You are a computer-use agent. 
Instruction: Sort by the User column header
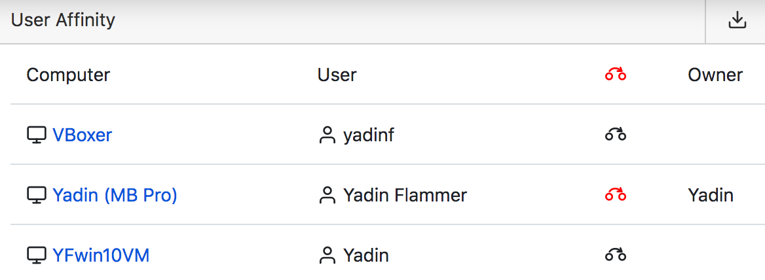pyautogui.click(x=337, y=75)
